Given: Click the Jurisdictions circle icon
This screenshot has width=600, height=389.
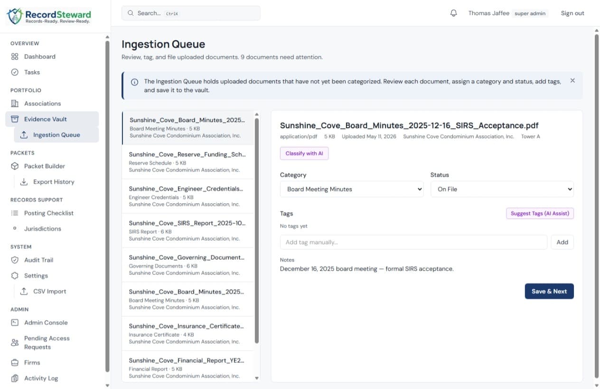Looking at the screenshot, I should click(x=15, y=228).
